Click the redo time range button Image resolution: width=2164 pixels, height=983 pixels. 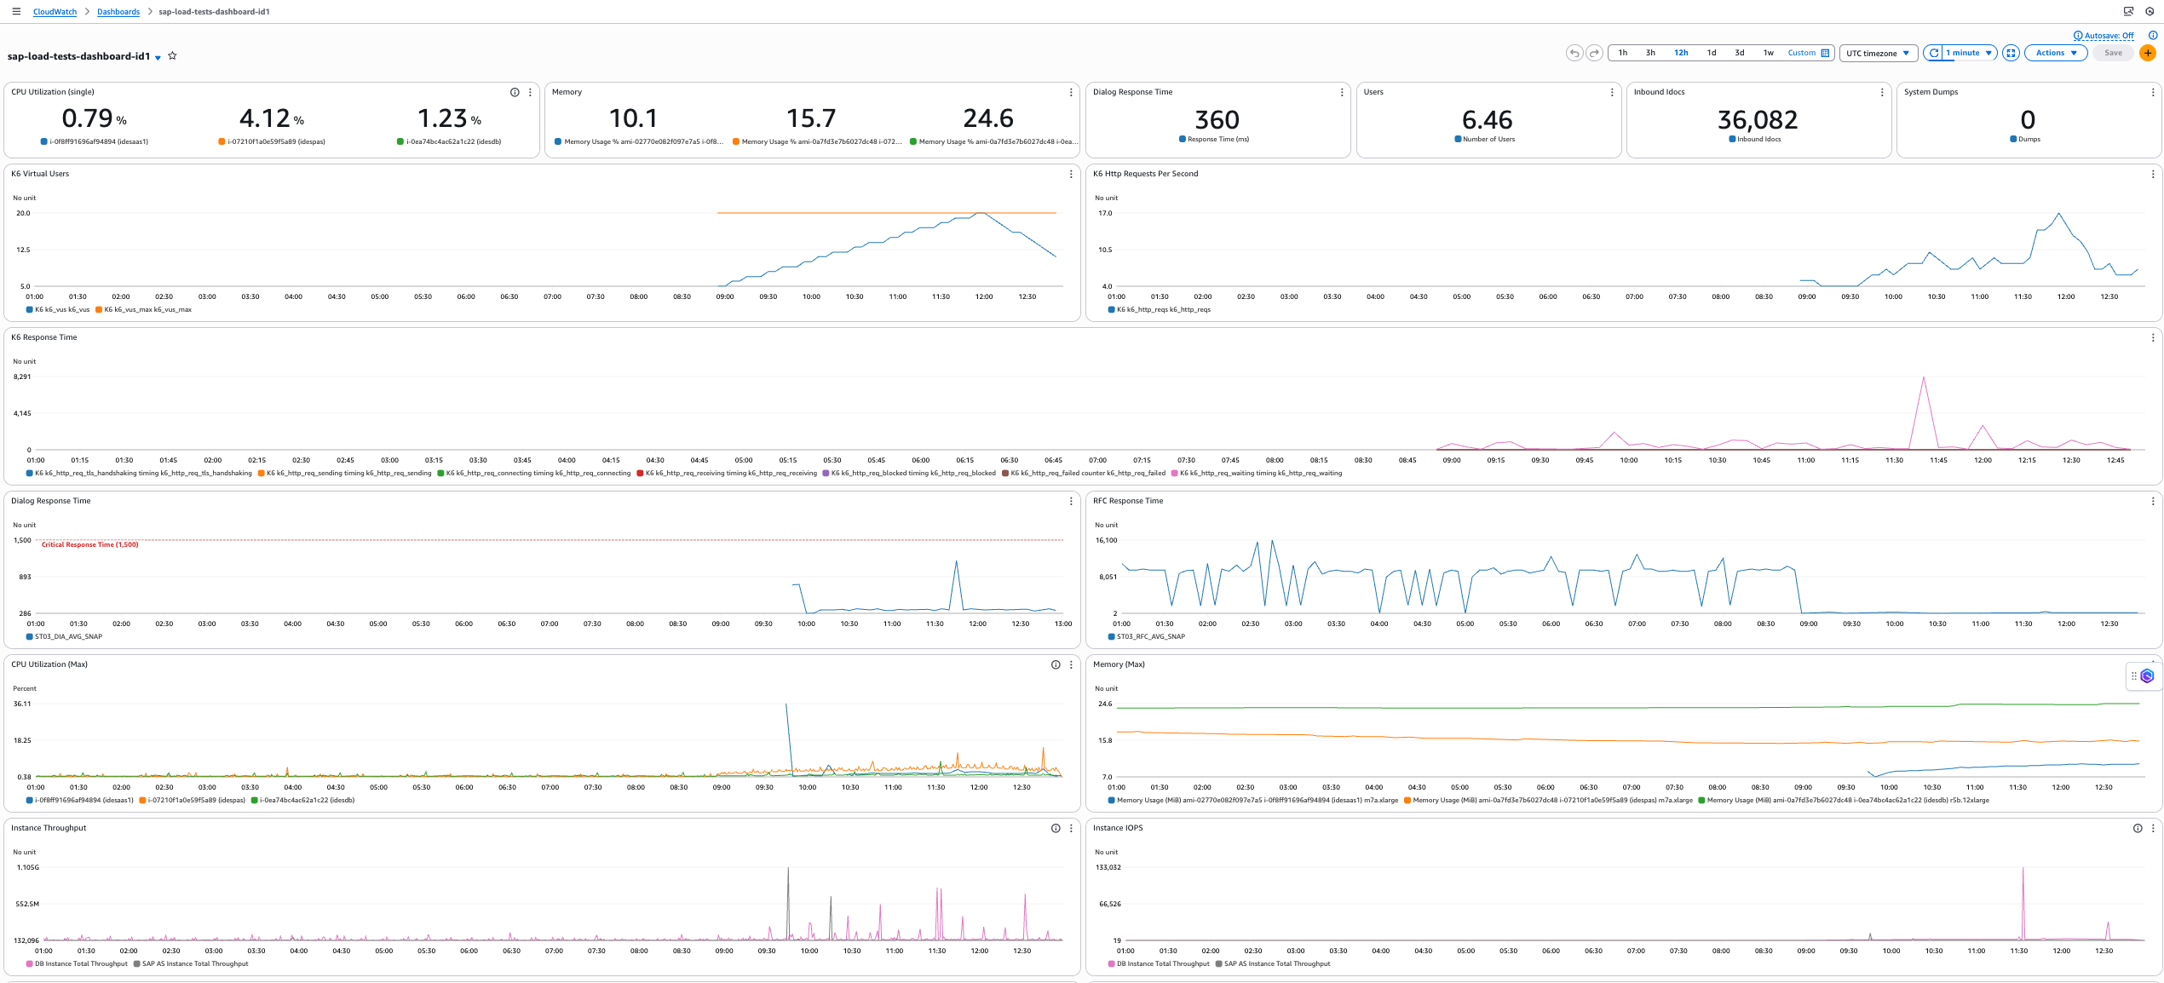coord(1594,53)
